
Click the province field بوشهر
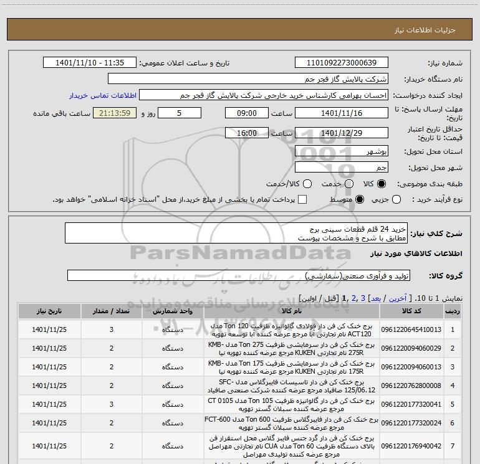click(x=342, y=151)
